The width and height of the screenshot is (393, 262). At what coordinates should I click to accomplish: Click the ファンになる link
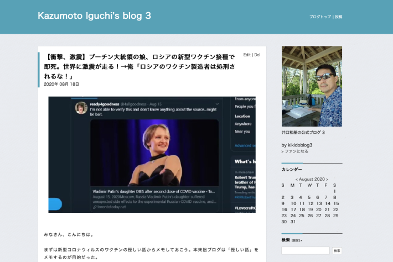pos(296,151)
